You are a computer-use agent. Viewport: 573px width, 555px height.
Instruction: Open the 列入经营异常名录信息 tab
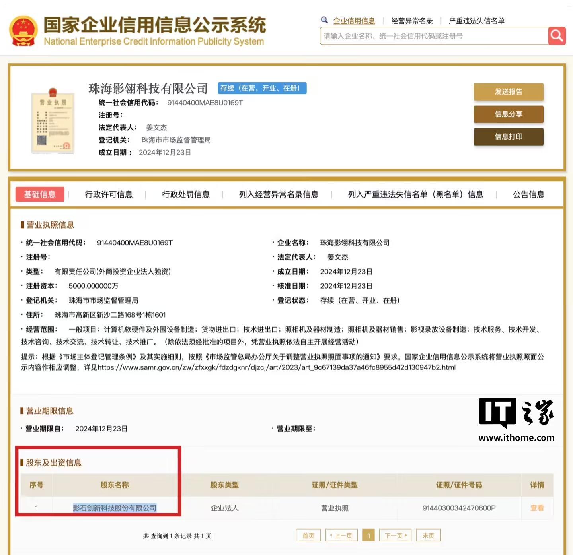point(279,194)
